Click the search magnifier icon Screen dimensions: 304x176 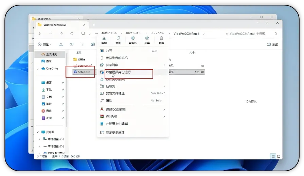click(x=276, y=34)
